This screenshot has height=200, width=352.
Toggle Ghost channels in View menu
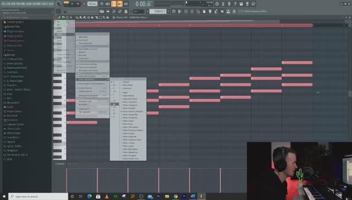click(x=92, y=88)
